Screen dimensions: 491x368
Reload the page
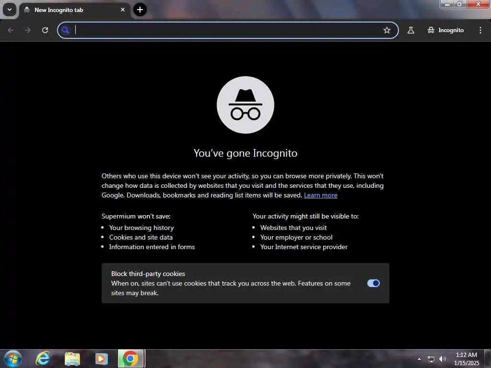tap(45, 30)
